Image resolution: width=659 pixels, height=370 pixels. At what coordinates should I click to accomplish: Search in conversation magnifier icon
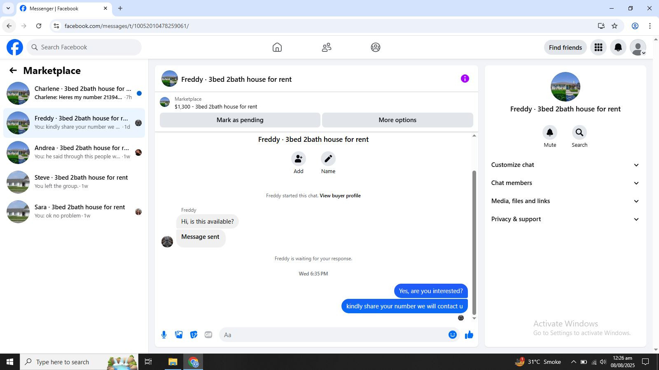tap(580, 132)
